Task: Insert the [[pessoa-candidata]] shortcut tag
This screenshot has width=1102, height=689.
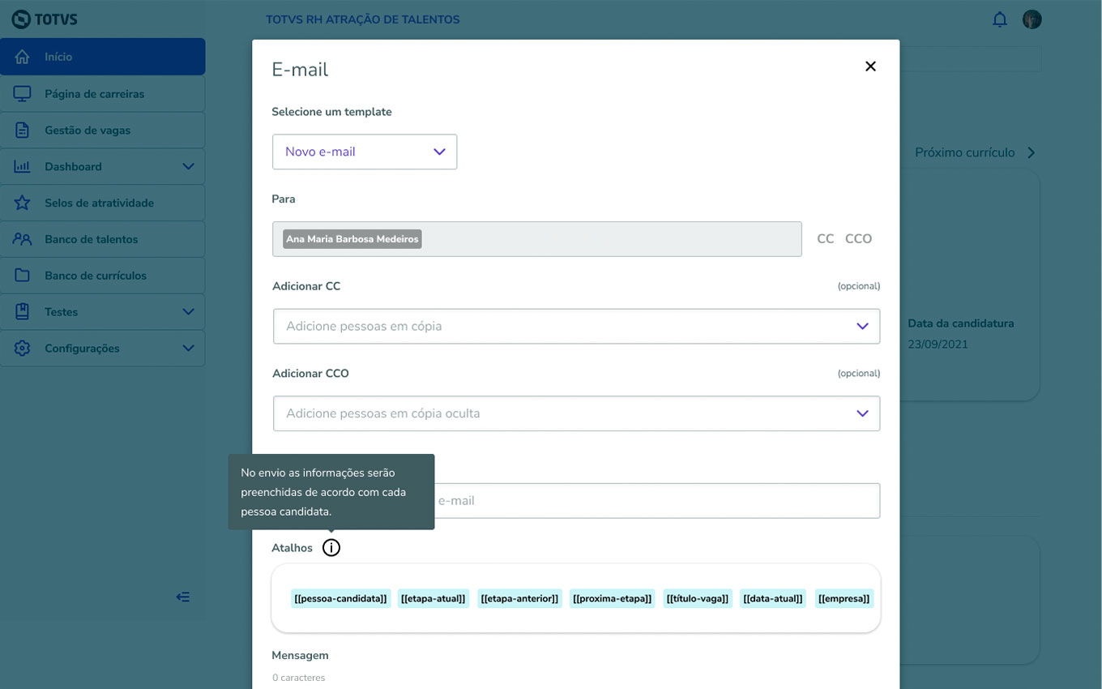Action: [x=341, y=599]
